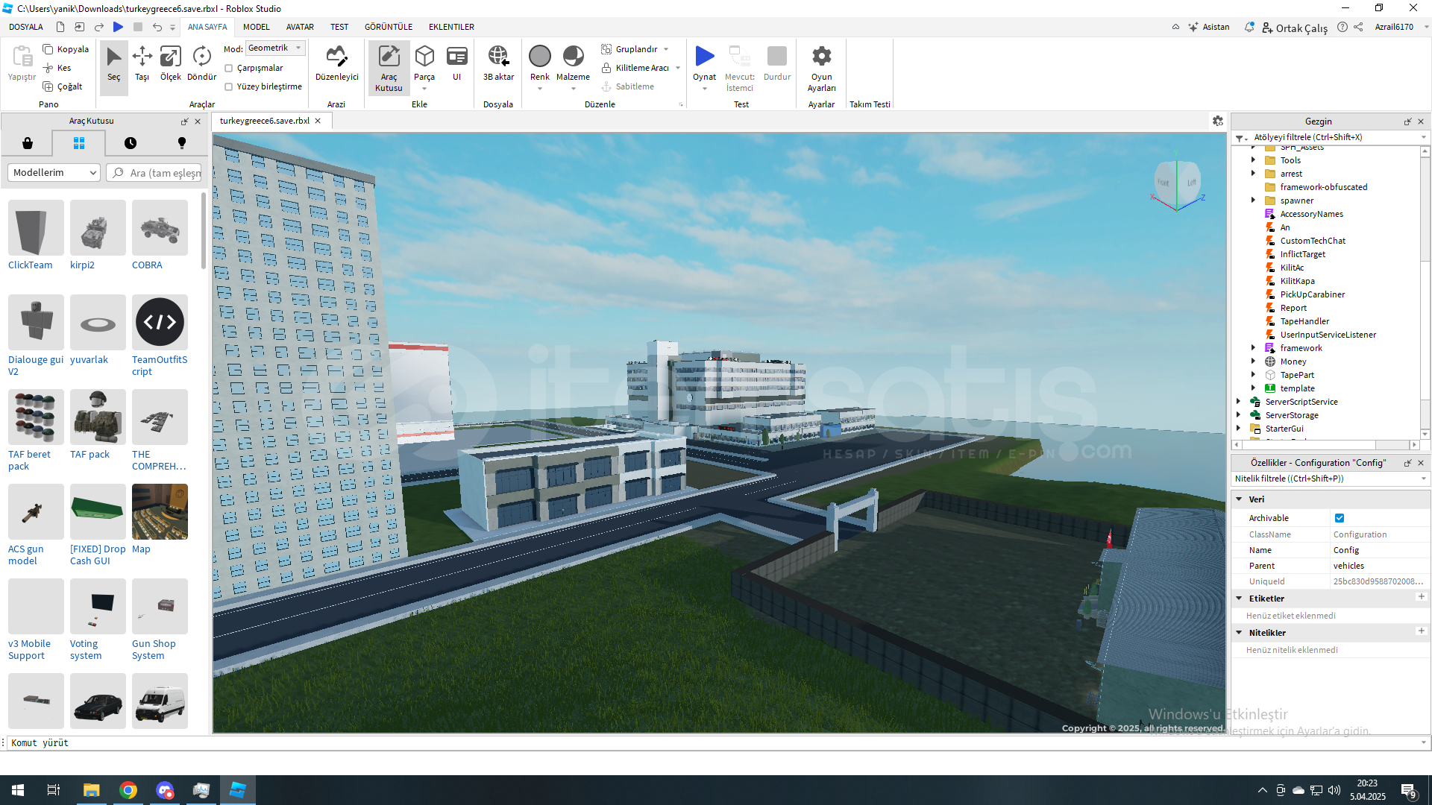Image resolution: width=1432 pixels, height=805 pixels.
Task: Open the Mod Geometrik dropdown
Action: 275,48
